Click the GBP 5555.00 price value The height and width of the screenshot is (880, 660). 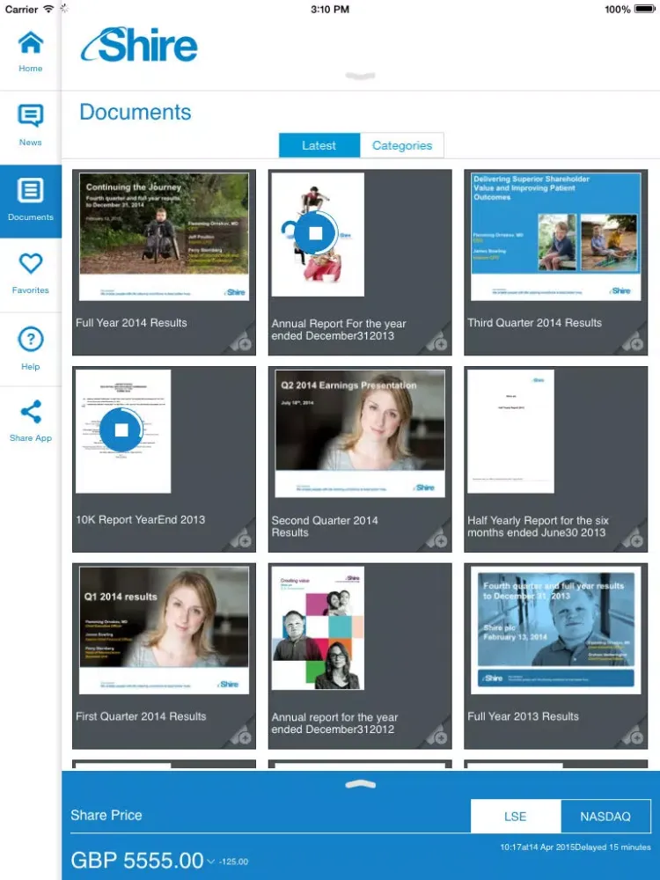pyautogui.click(x=137, y=861)
